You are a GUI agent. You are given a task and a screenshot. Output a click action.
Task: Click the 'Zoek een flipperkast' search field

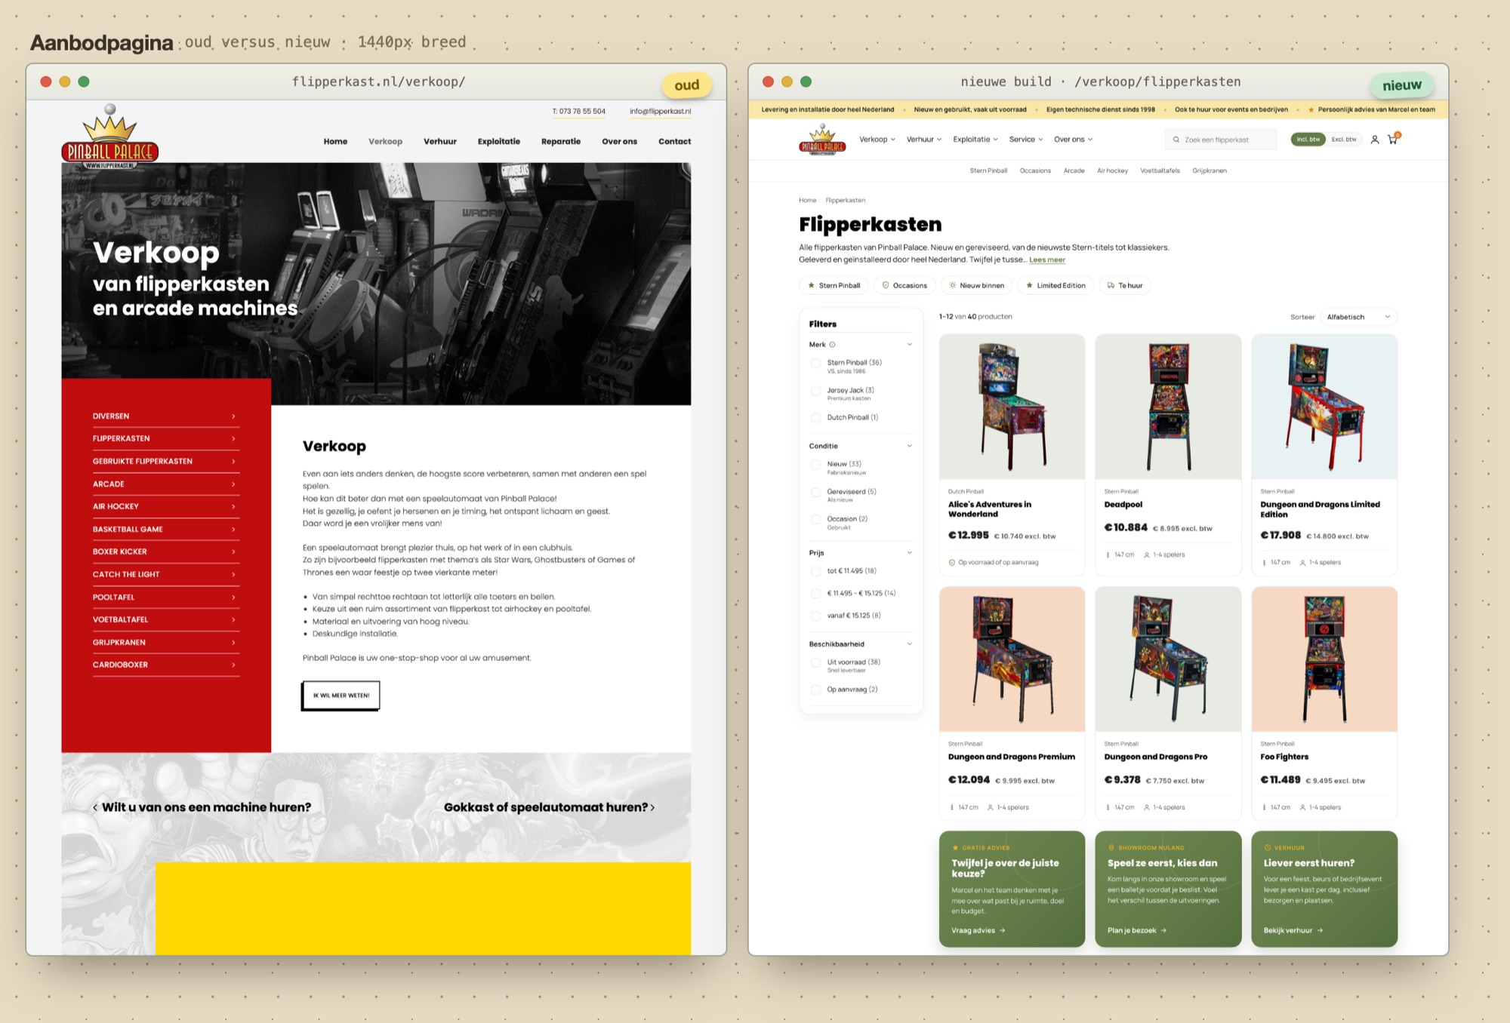[x=1221, y=140]
